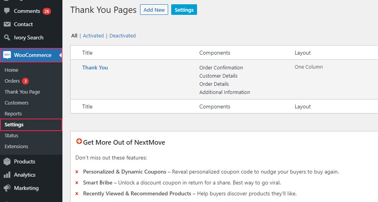Image resolution: width=378 pixels, height=202 pixels.
Task: Open Extensions submenu item
Action: (16, 146)
